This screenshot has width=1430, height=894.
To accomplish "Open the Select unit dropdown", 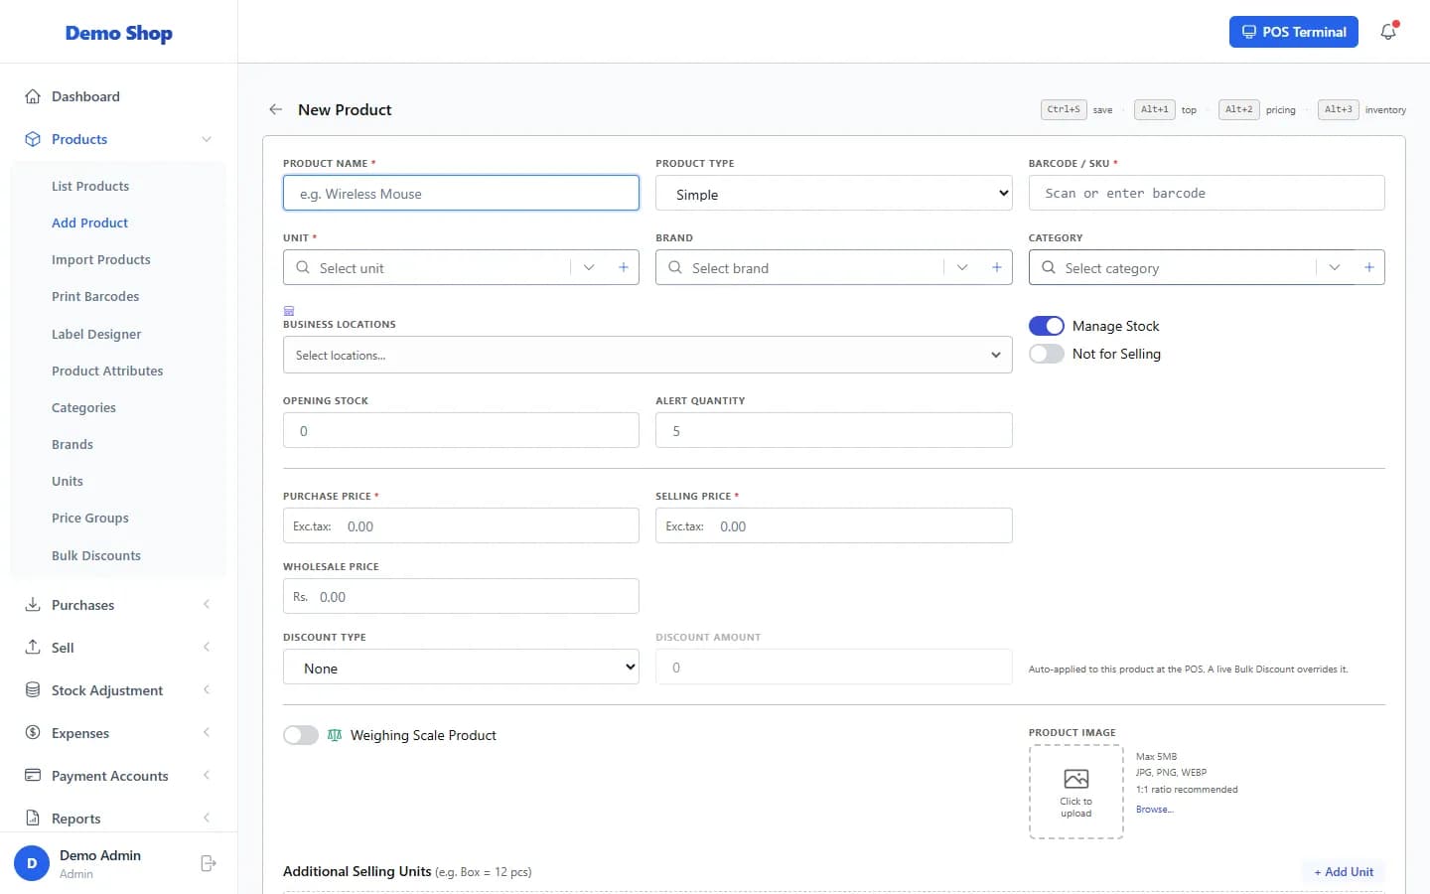I will 589,267.
